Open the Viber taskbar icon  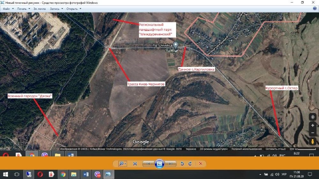[x=97, y=174]
